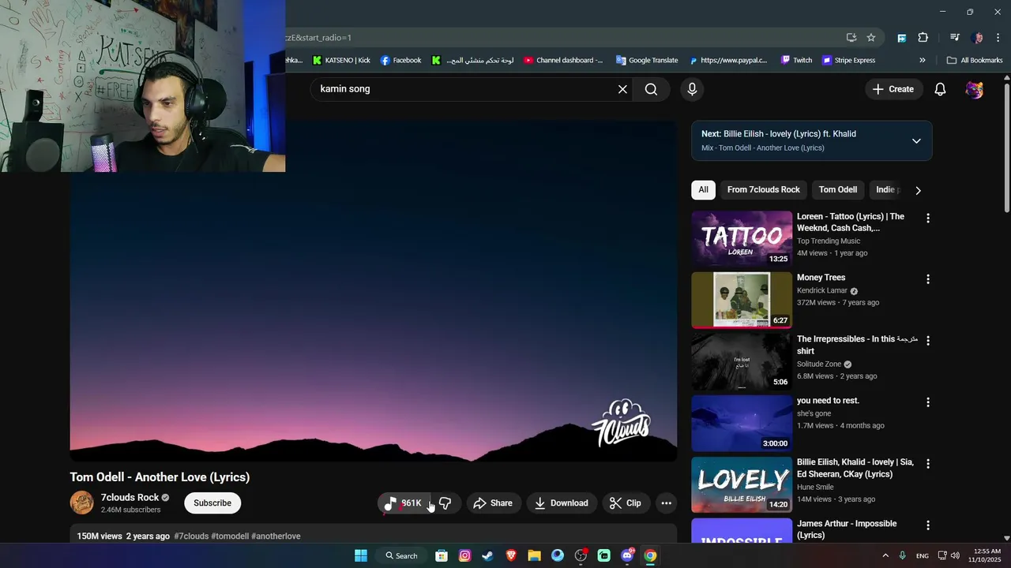Open the Twitch bookmark
The height and width of the screenshot is (568, 1011).
[x=796, y=60]
